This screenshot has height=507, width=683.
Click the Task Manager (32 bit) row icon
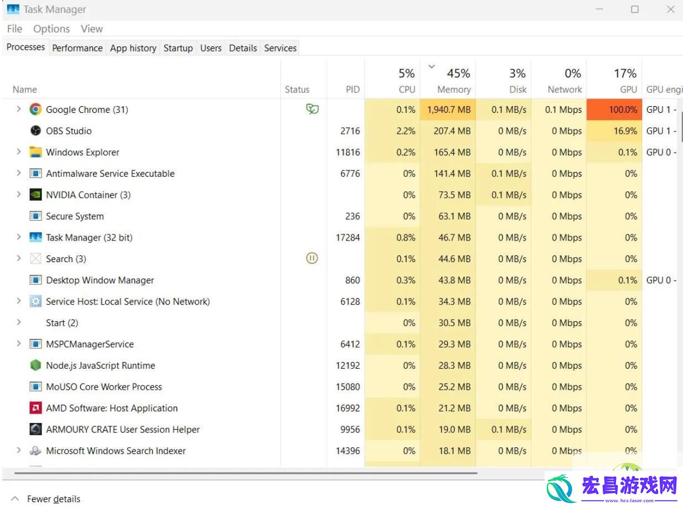pos(35,238)
